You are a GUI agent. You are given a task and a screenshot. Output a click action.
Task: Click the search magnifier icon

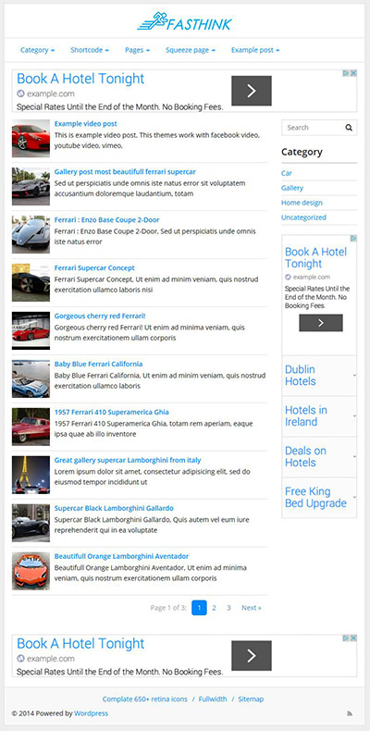click(x=349, y=128)
